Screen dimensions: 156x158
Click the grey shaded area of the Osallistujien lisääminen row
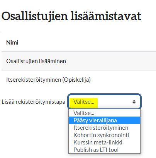pos(111,61)
